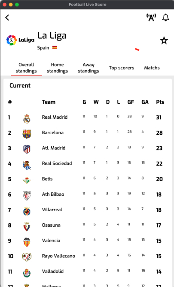The width and height of the screenshot is (174, 287).
Task: Select the Osasuna team row
Action: point(88,225)
